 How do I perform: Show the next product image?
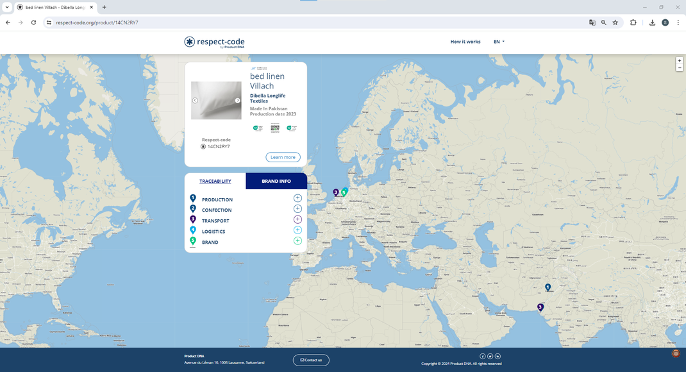pyautogui.click(x=238, y=100)
